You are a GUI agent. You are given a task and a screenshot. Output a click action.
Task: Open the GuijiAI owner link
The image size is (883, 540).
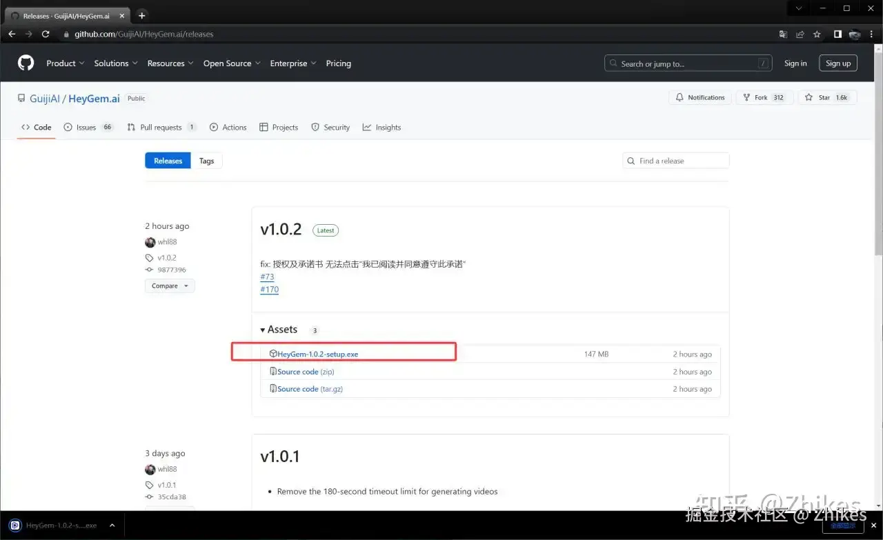(x=45, y=99)
